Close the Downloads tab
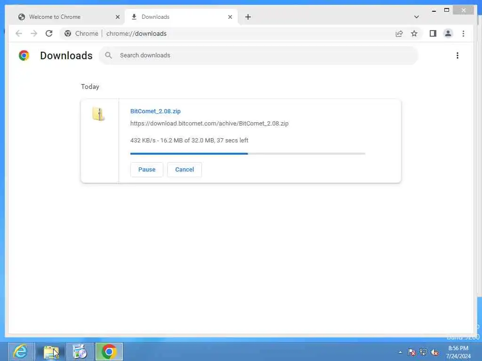 (230, 17)
